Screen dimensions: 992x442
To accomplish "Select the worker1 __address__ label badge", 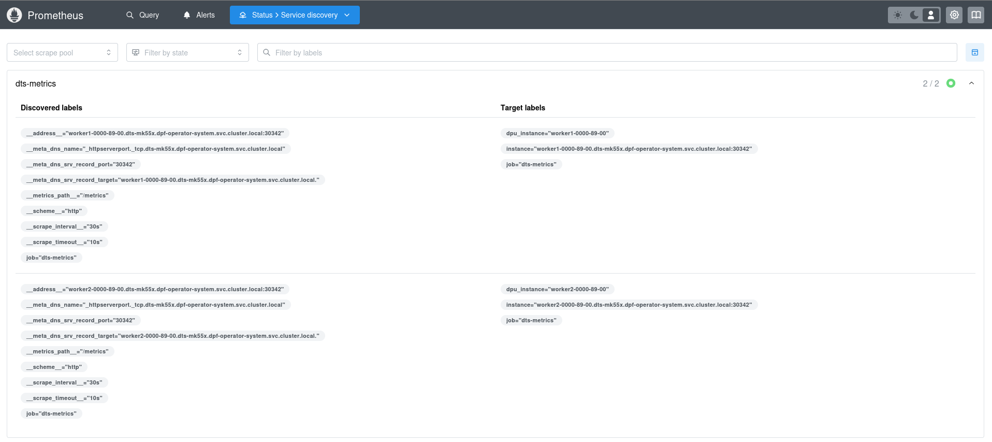I will click(155, 133).
